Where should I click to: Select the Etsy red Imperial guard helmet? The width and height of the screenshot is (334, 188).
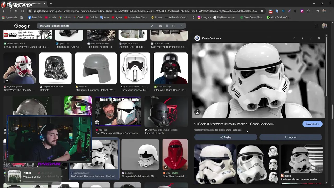click(x=175, y=155)
